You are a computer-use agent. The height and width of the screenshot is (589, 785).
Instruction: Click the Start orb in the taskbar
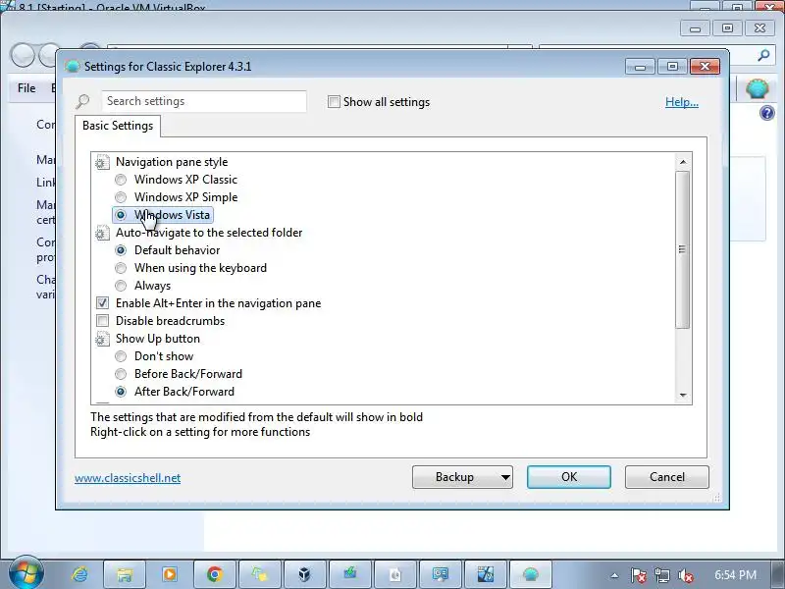tap(26, 573)
